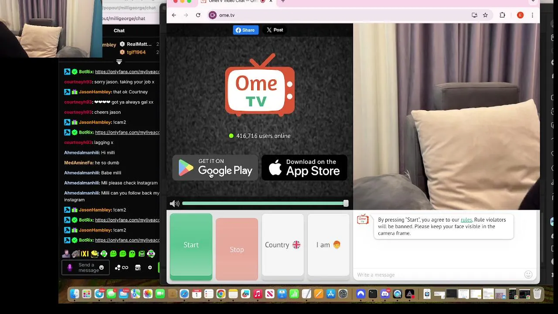Click the purple microphone icon in chat
The image size is (558, 314).
click(x=70, y=268)
